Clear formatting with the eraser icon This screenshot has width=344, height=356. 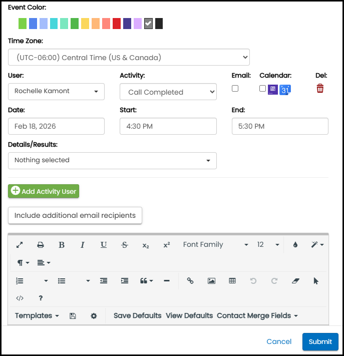coord(295,281)
